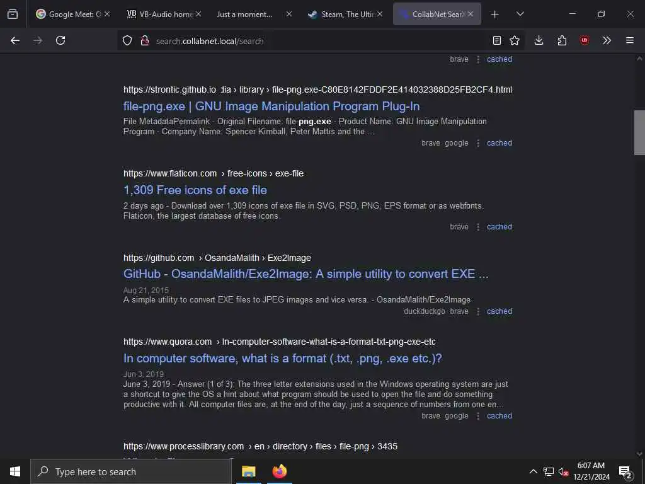The height and width of the screenshot is (484, 645).
Task: Open File Explorer from taskbar
Action: (x=248, y=471)
